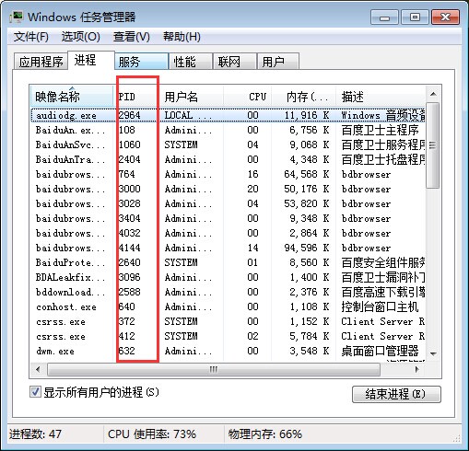469x451 pixels.
Task: Click the 进程数: 47 status entry
Action: click(x=35, y=434)
